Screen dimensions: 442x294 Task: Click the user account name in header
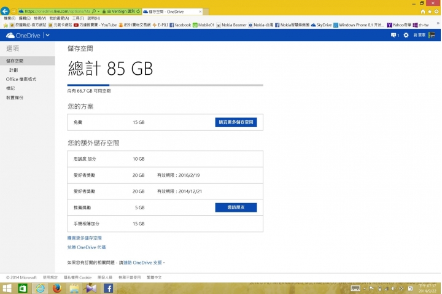click(419, 35)
